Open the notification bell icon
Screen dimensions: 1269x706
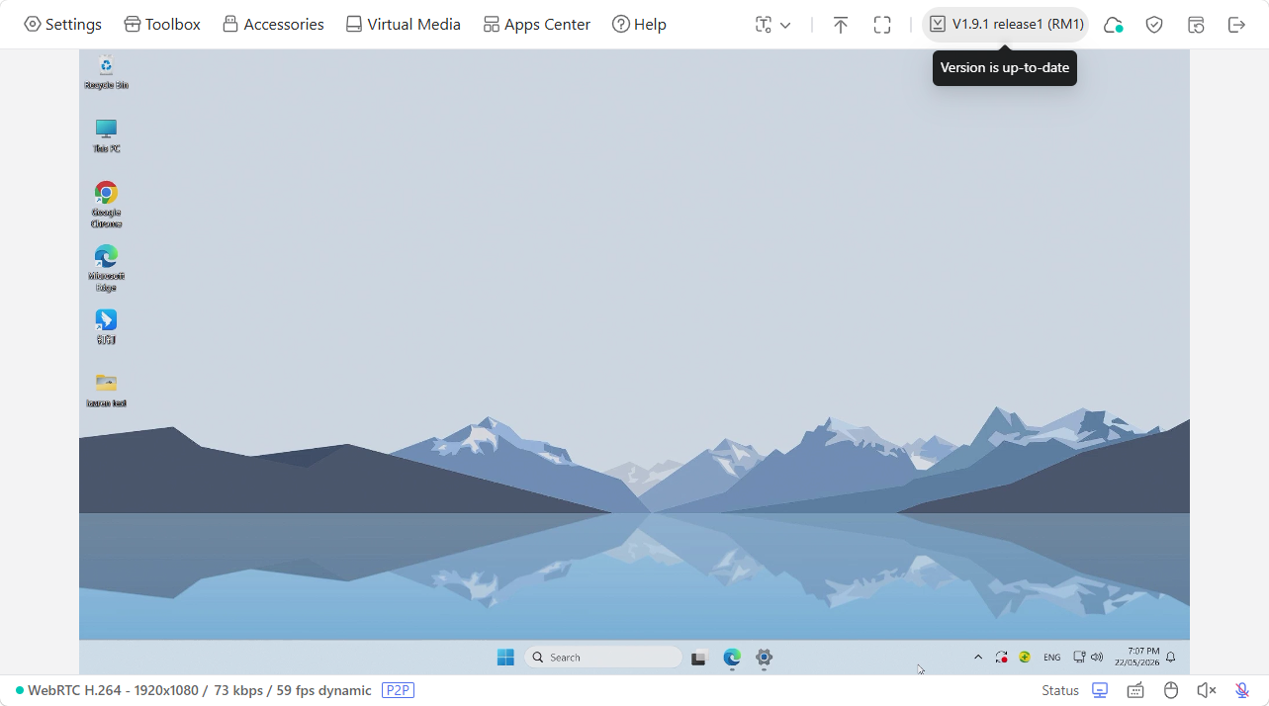pos(1171,658)
